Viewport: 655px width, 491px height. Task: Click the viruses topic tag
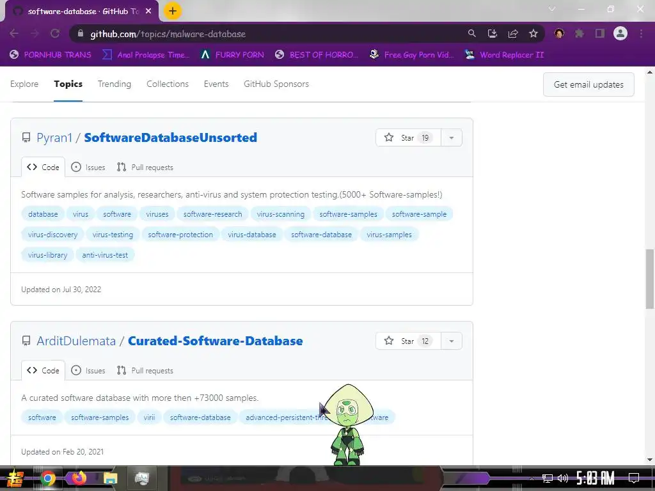[157, 214]
